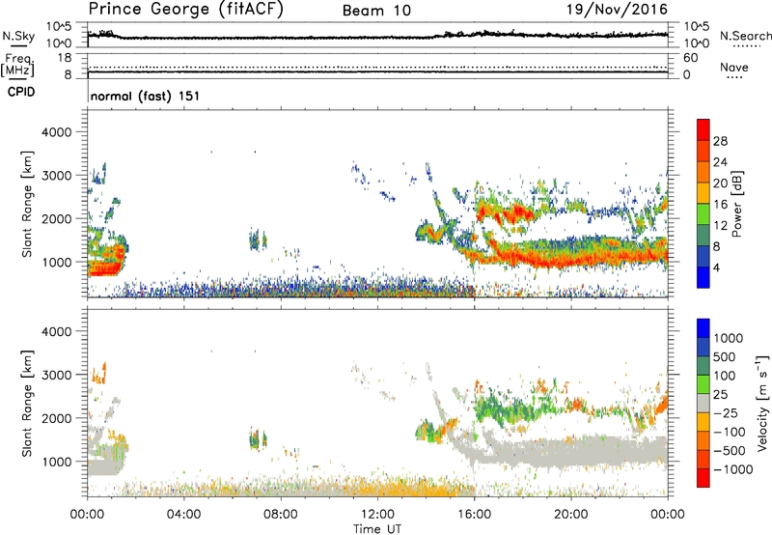Click the 18 tick on frequency axis
This screenshot has height=535, width=772.
point(65,58)
